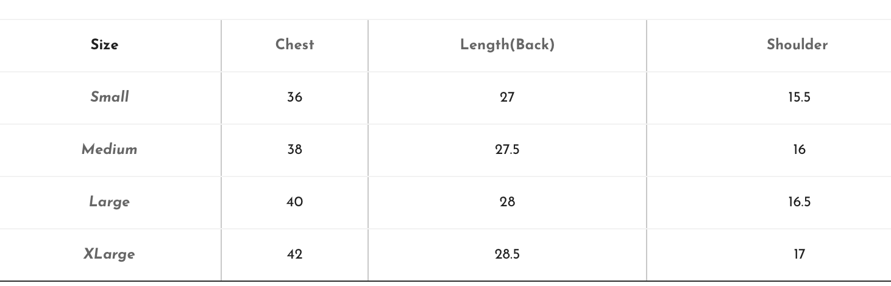The width and height of the screenshot is (891, 286).
Task: Select the XLarge size row label
Action: click(x=110, y=254)
